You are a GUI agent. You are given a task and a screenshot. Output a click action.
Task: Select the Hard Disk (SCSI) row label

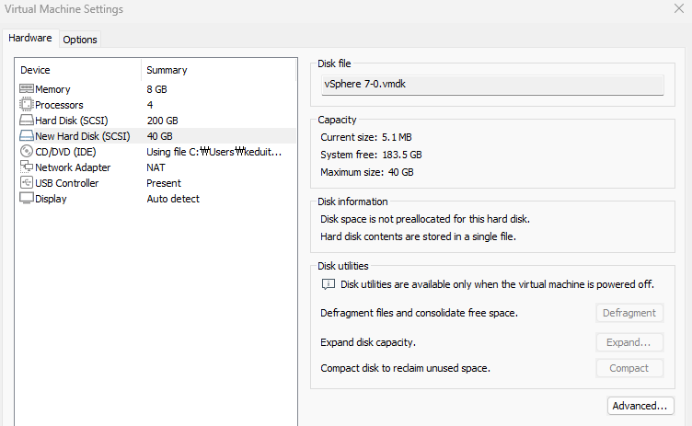pyautogui.click(x=72, y=121)
